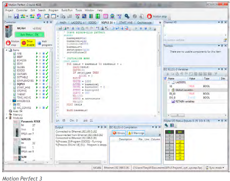Pin the Toolbox panel
This screenshot has width=230, height=181.
click(x=222, y=46)
